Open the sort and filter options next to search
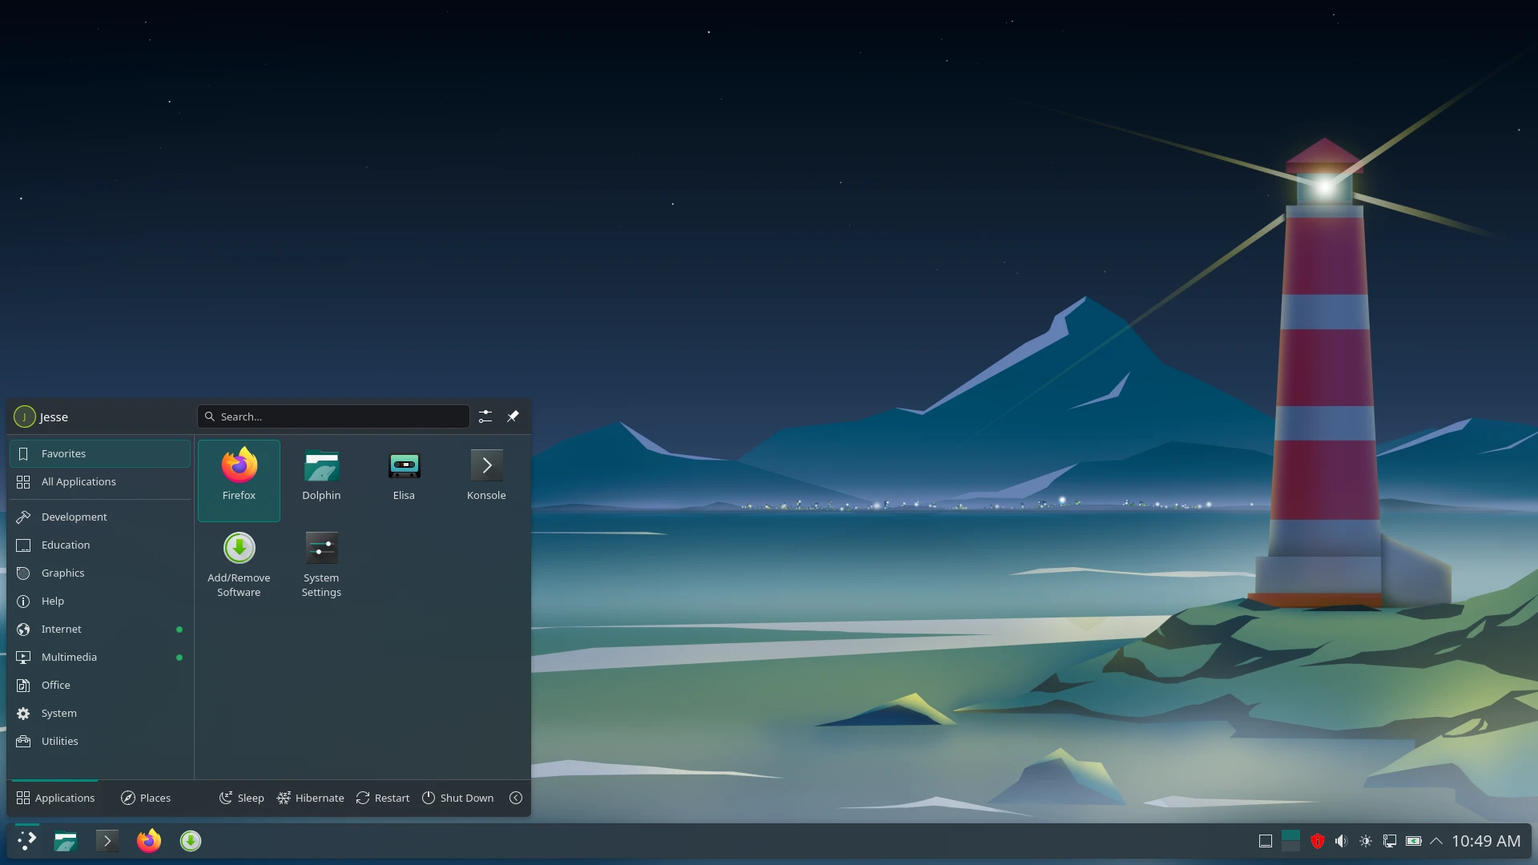The height and width of the screenshot is (865, 1538). (x=485, y=416)
